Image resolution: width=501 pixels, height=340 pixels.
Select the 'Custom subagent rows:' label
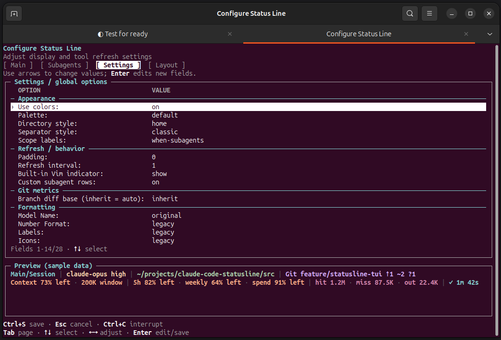(57, 182)
